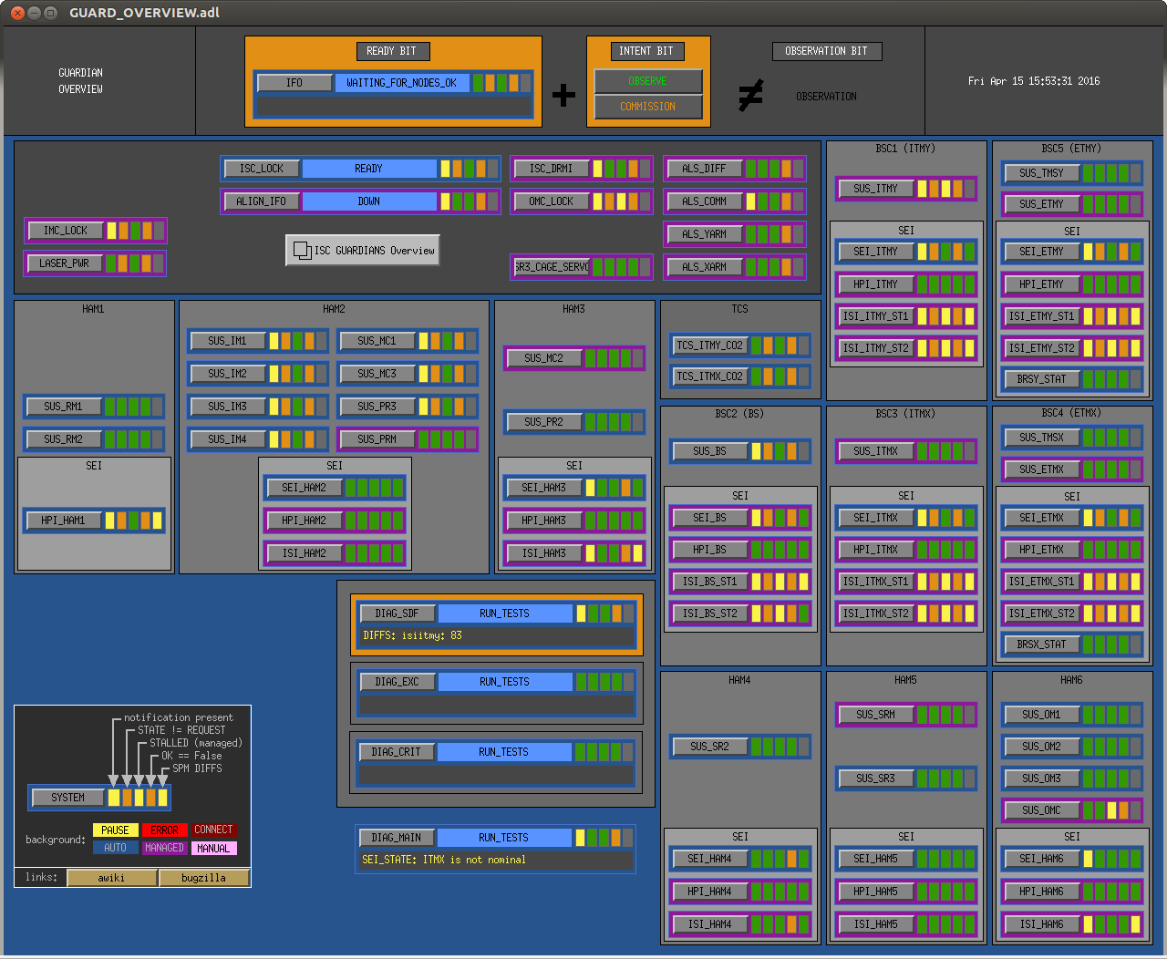This screenshot has width=1167, height=959.
Task: Open the SUS_PRM node
Action: (x=377, y=439)
